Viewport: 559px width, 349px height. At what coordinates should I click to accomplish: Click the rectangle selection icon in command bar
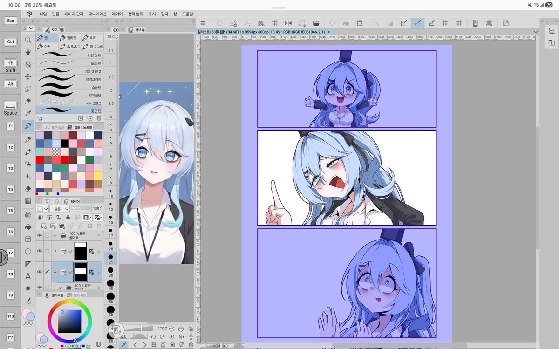(x=302, y=23)
